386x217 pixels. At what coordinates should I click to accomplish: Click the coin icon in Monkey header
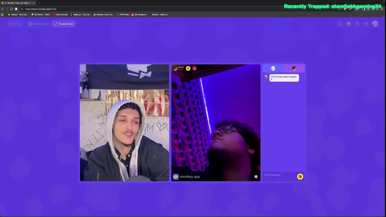click(x=349, y=24)
